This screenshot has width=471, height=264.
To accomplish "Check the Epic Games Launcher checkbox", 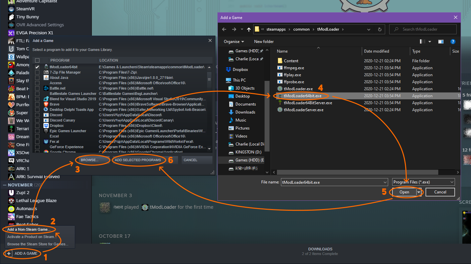I will click(37, 131).
